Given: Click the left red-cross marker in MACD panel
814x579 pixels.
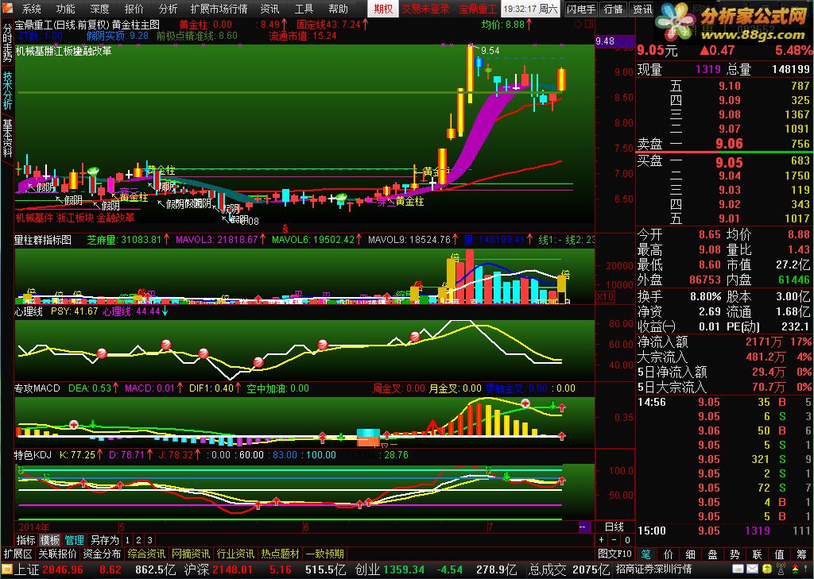Looking at the screenshot, I should (x=74, y=424).
